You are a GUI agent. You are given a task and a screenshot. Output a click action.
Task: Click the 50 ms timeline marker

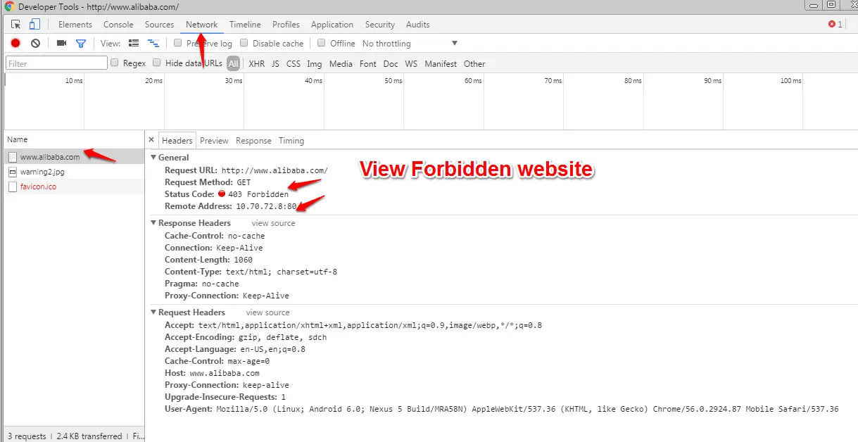(393, 81)
